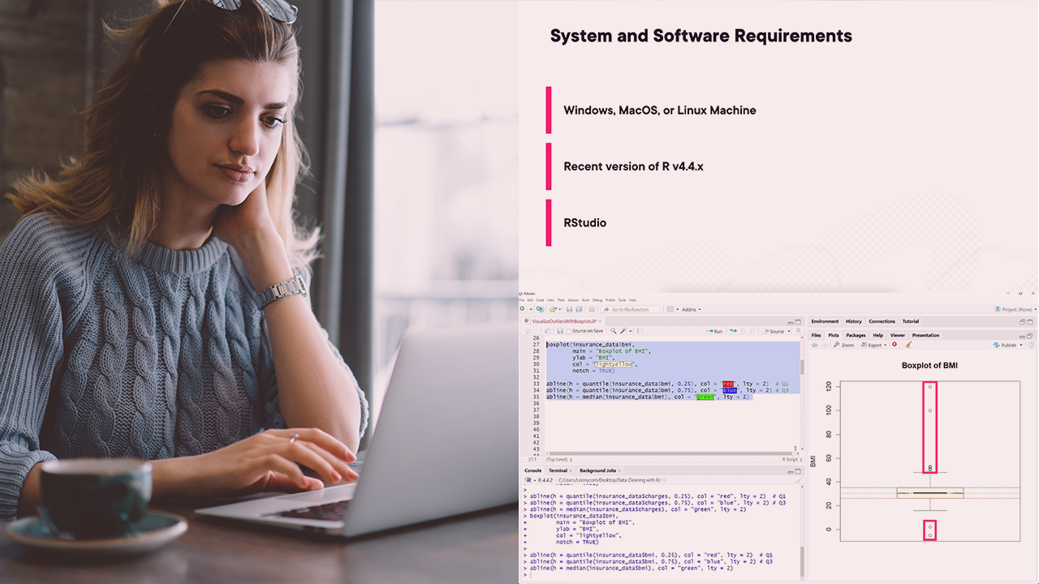1039x584 pixels.
Task: Click the Find/Replace magnifier icon in editor
Action: [x=614, y=331]
